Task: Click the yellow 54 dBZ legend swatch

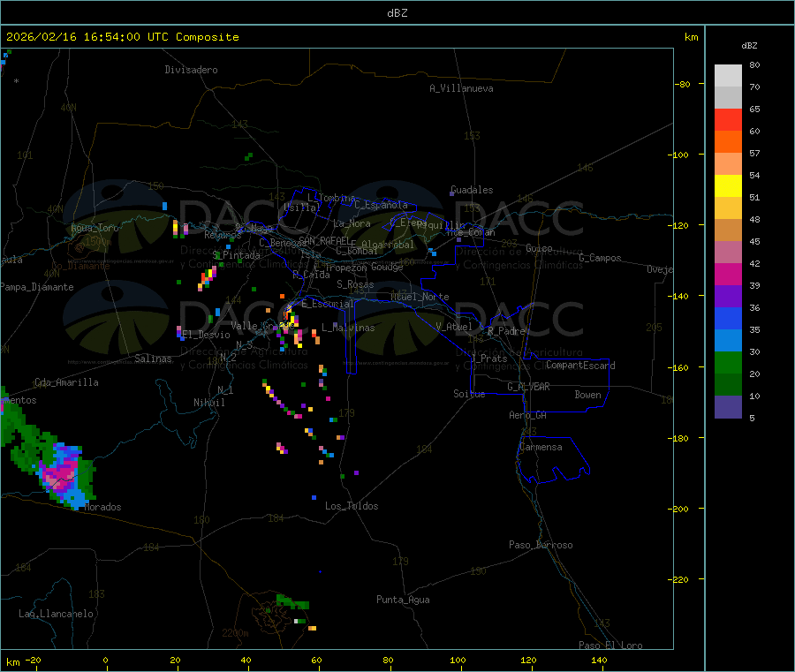Action: [x=728, y=186]
